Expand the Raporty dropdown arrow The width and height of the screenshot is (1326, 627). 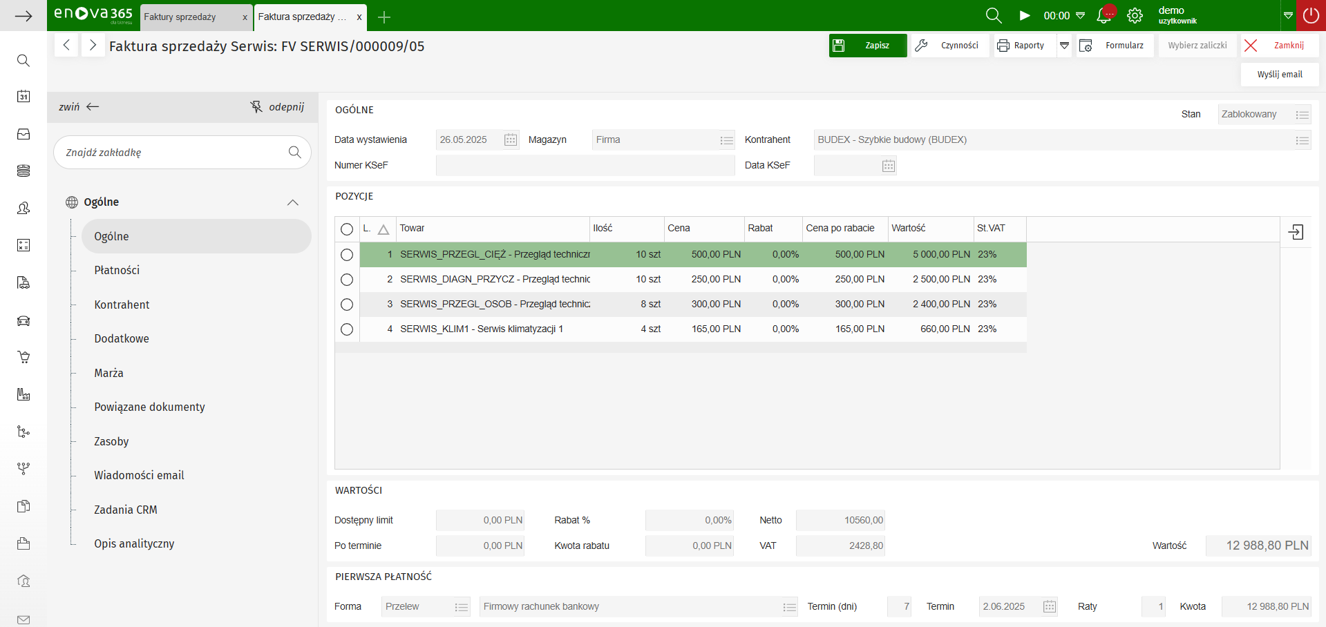pyautogui.click(x=1064, y=46)
